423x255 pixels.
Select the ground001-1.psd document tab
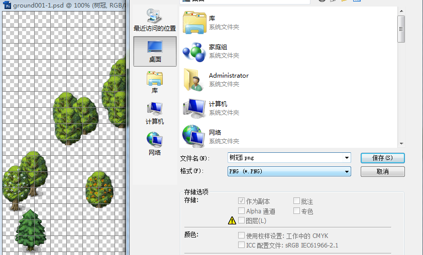click(x=65, y=5)
